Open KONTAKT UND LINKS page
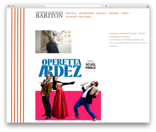 (78, 17)
